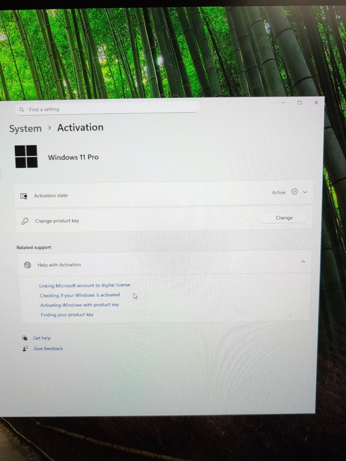Click the Activation page title
This screenshot has width=346, height=461.
pyautogui.click(x=80, y=127)
